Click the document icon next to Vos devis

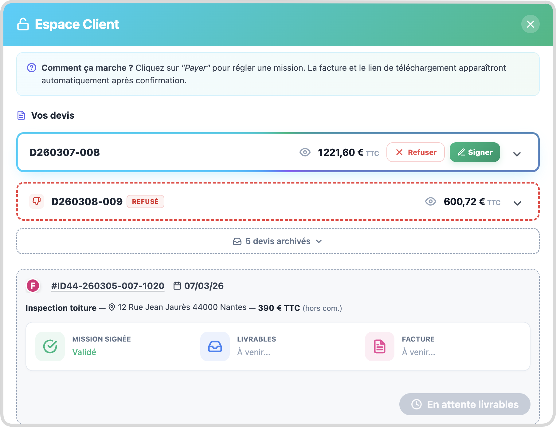(21, 116)
